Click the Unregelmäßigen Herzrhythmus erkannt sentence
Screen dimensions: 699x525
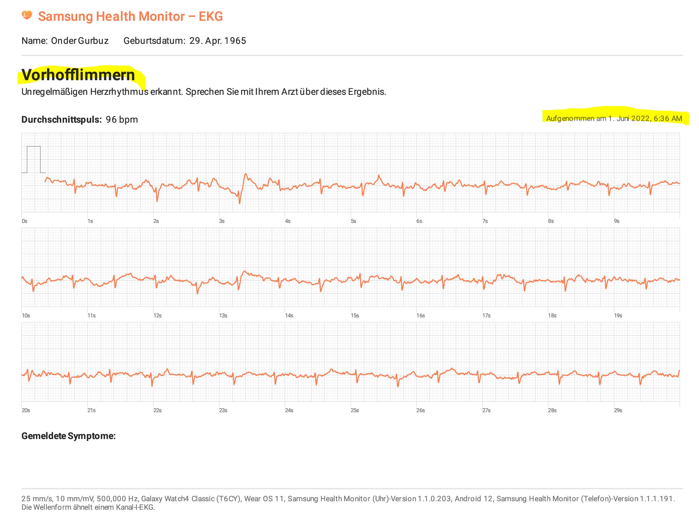pyautogui.click(x=204, y=92)
